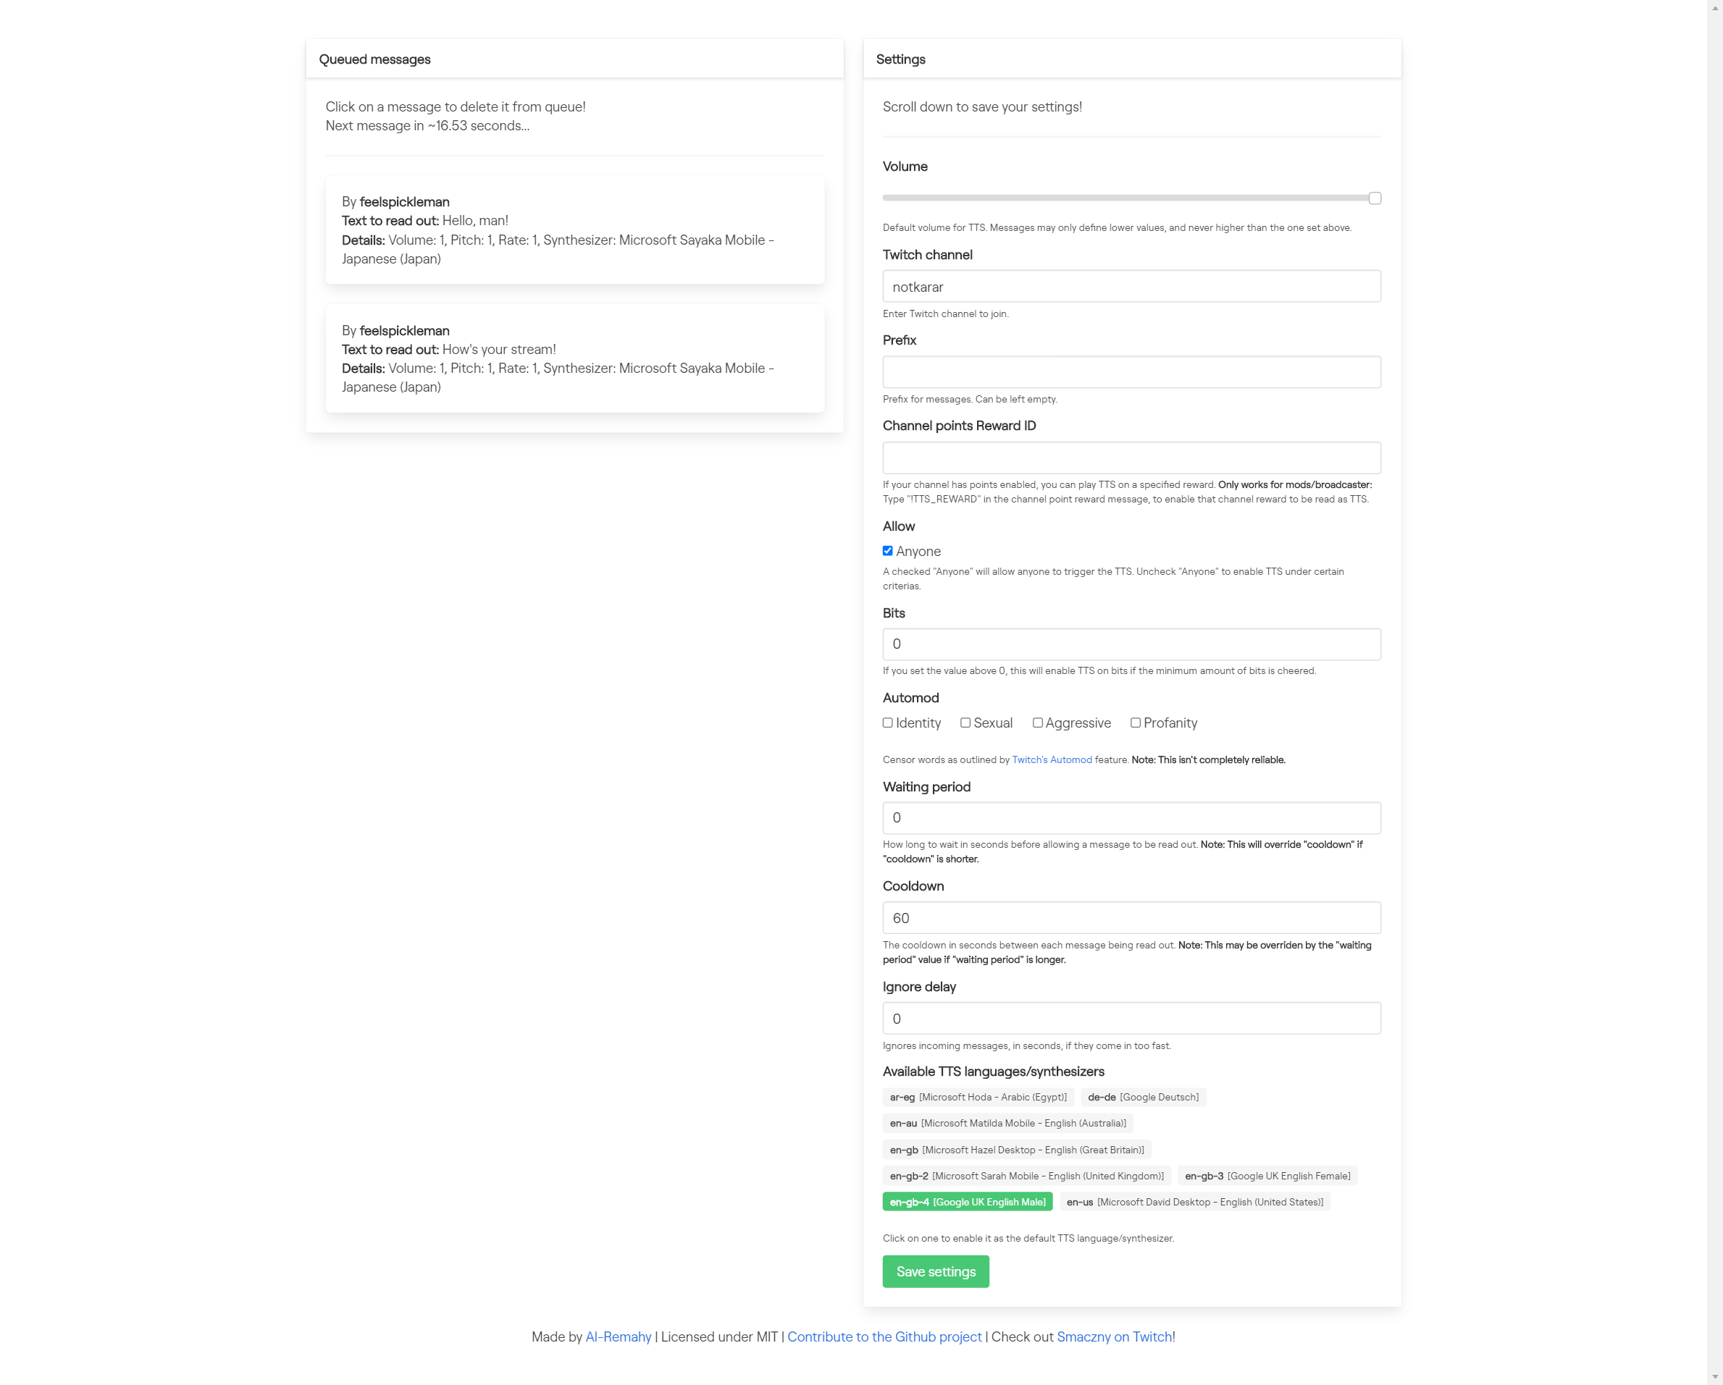The height and width of the screenshot is (1385, 1723).
Task: Open the Al-Remahy author link
Action: 617,1336
